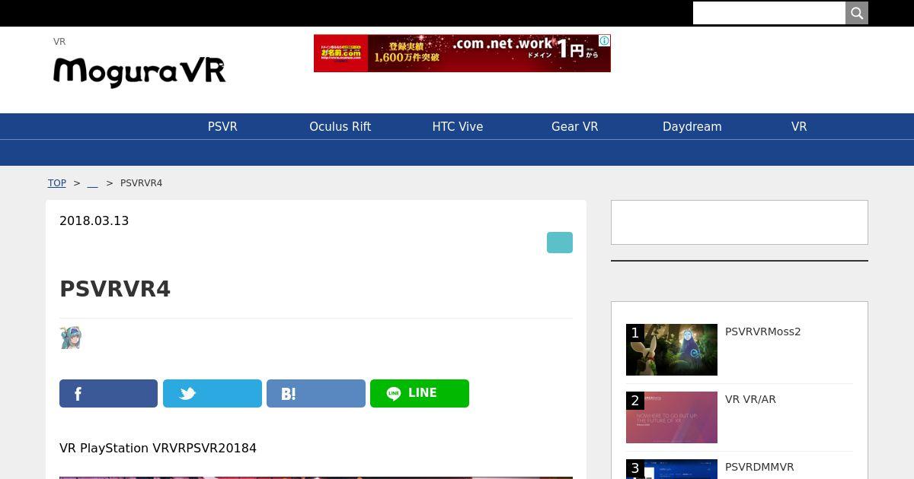
Task: Share the article on Twitter
Action: (213, 394)
